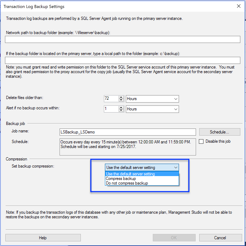Click the 'Alert if no backup occurs' value box
The image size is (246, 246).
coord(111,109)
